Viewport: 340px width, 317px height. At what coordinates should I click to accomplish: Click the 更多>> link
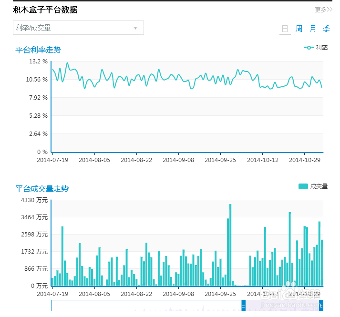tap(323, 10)
